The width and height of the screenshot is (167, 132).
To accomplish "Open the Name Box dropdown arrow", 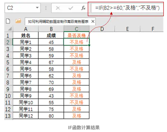I will (37, 8).
